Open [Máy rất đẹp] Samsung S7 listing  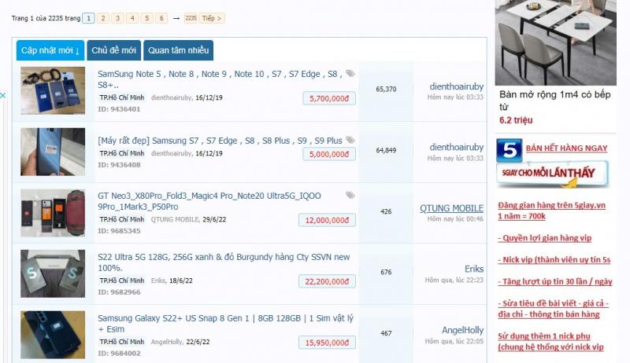tap(220, 141)
